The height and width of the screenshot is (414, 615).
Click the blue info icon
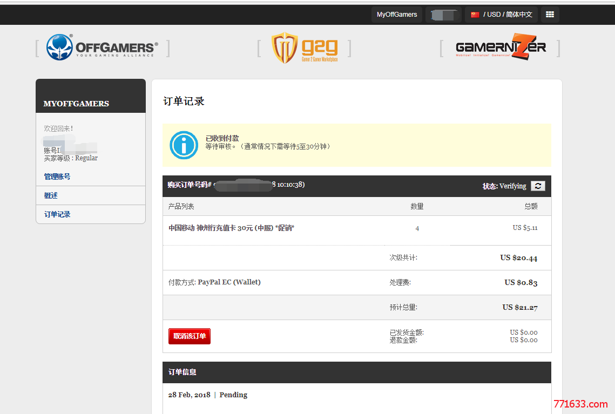184,145
